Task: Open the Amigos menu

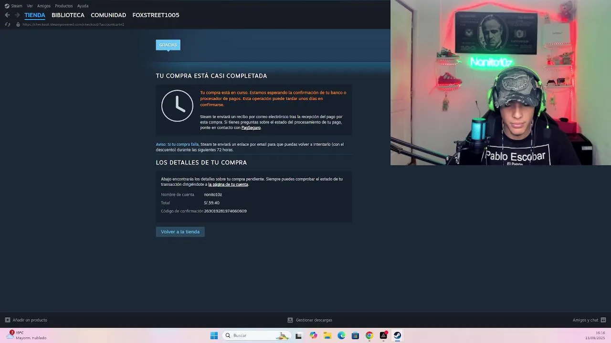Action: (x=44, y=6)
